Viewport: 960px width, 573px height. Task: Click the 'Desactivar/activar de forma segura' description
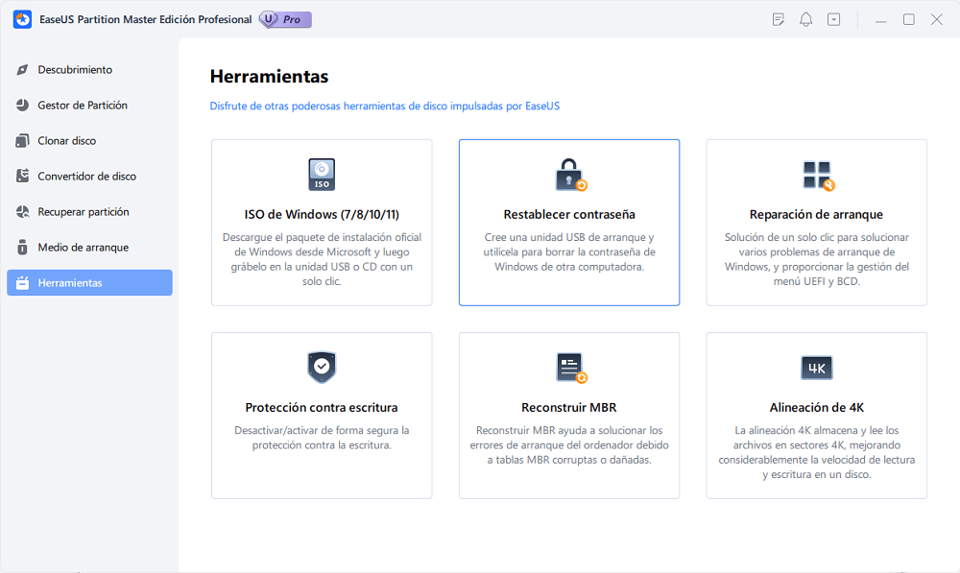pos(322,438)
